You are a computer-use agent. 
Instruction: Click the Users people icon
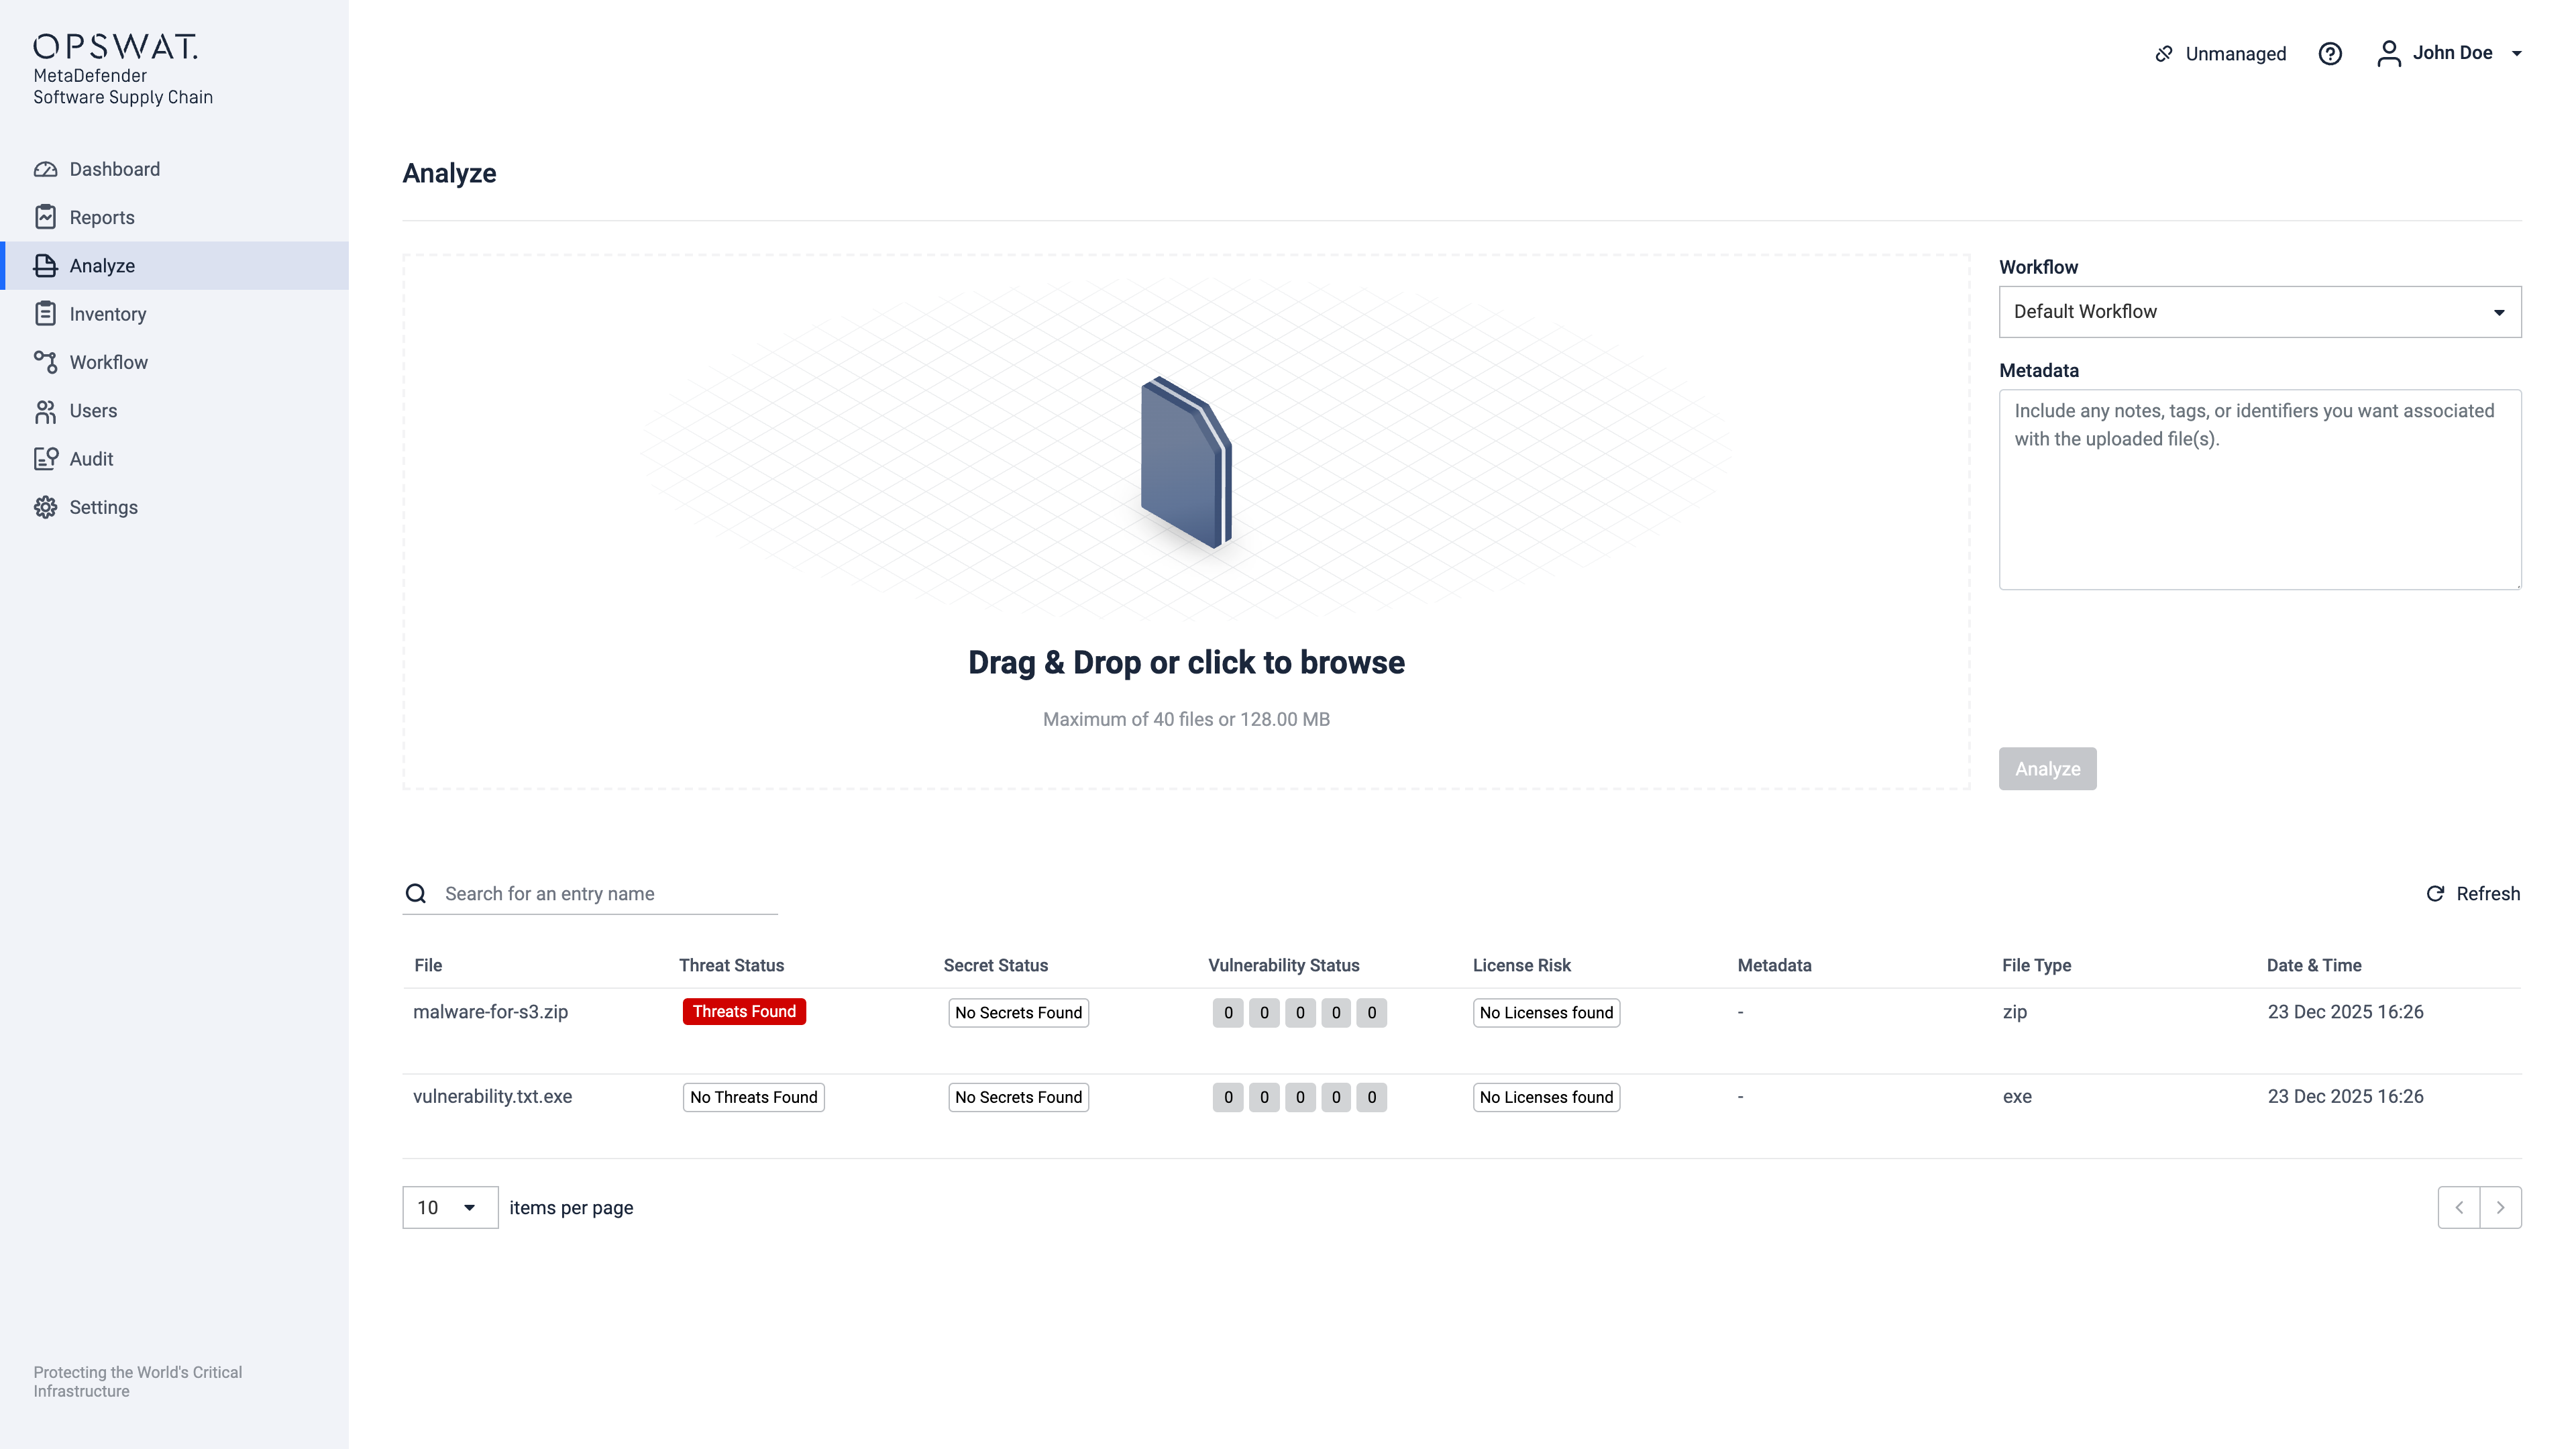pyautogui.click(x=45, y=411)
